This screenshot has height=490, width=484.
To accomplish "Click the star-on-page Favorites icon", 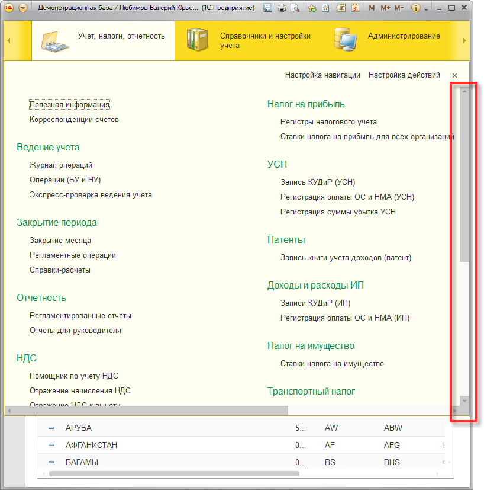I will [x=325, y=8].
